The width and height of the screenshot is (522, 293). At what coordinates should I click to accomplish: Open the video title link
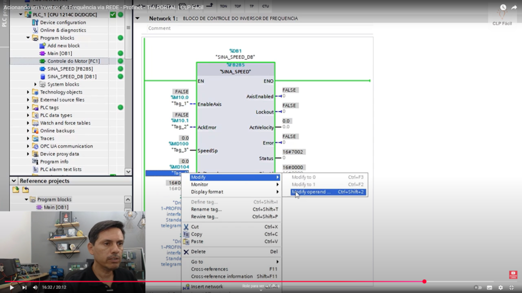[x=103, y=7]
